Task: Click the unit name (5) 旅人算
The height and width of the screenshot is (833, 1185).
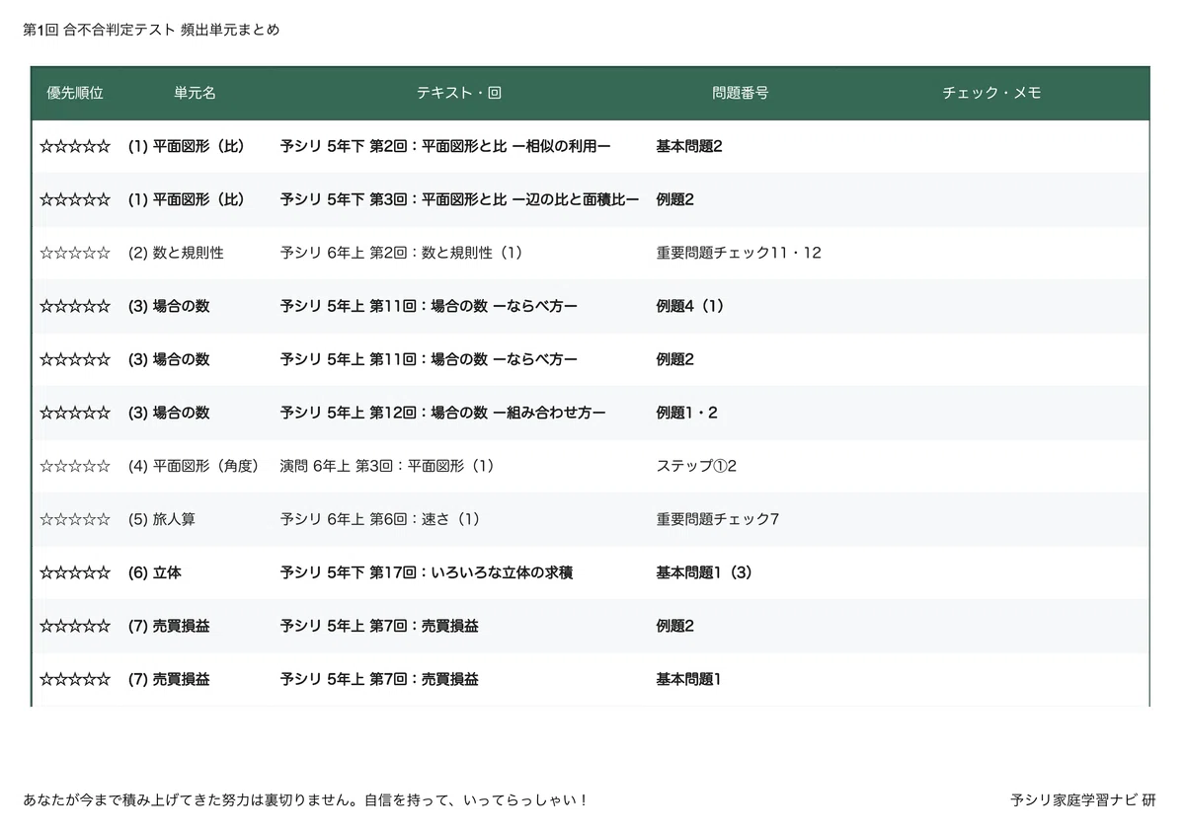Action: coord(162,519)
